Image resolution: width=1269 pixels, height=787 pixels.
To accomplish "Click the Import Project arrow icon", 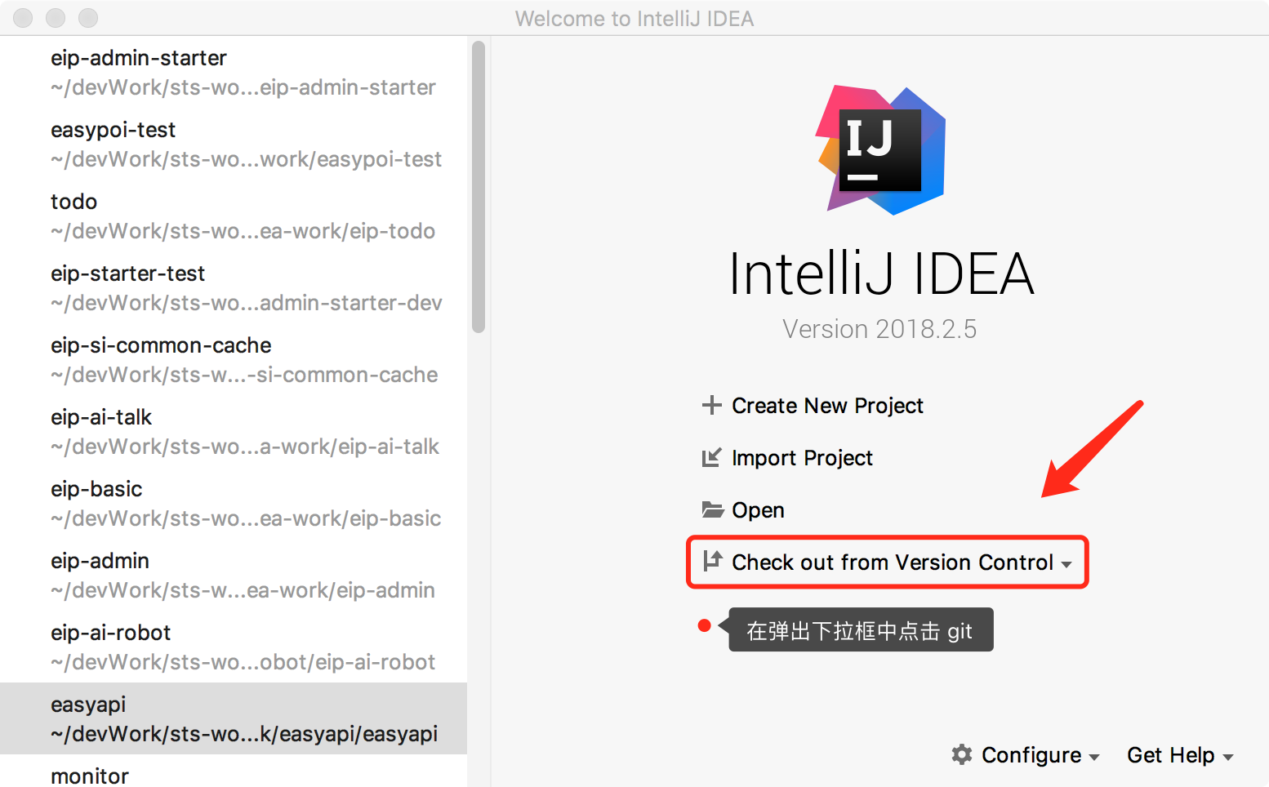I will (712, 457).
